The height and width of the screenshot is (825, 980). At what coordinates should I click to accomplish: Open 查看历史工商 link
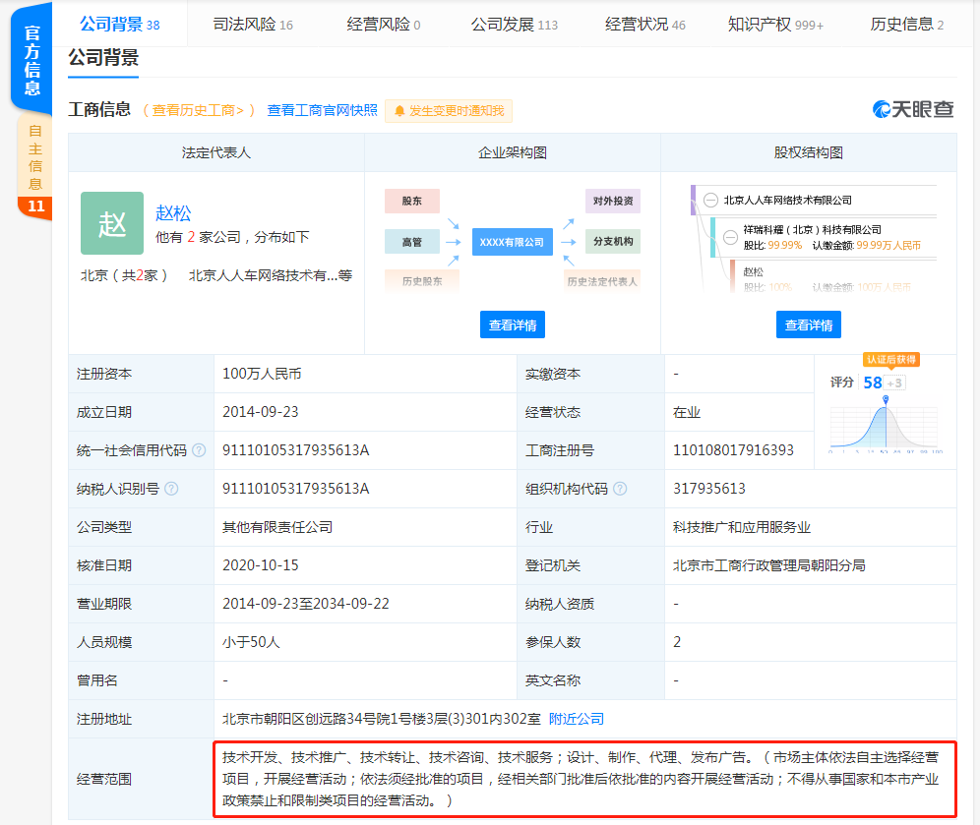(198, 110)
